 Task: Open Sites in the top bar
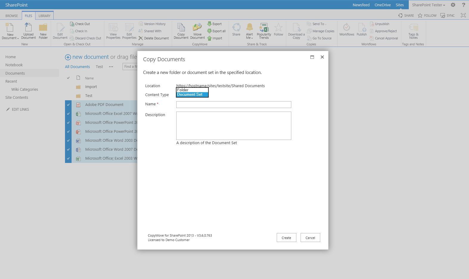(400, 5)
